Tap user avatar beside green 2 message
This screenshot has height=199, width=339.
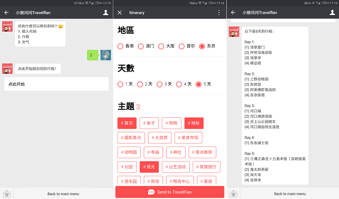point(106,55)
